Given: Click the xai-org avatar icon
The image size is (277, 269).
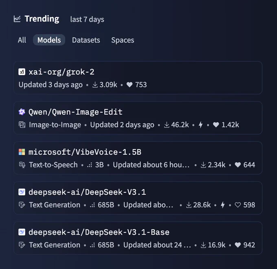Looking at the screenshot, I should pyautogui.click(x=22, y=72).
